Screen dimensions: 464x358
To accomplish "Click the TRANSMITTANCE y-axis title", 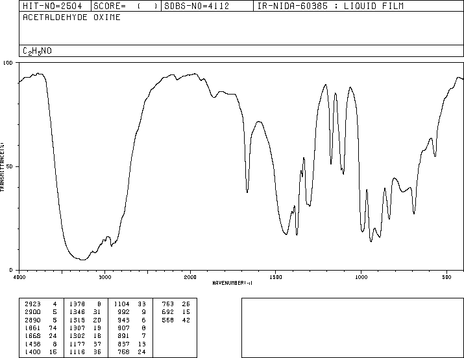I will [x=2, y=167].
